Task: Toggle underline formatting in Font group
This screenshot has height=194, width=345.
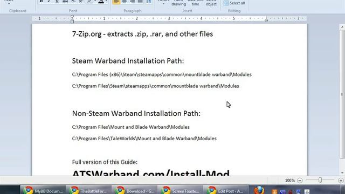Action: (57, 2)
